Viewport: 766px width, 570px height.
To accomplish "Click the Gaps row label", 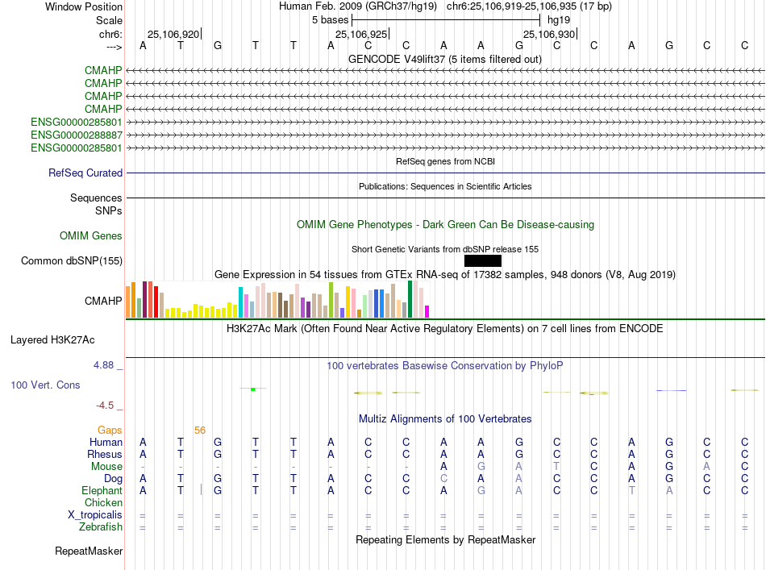I will click(x=110, y=430).
